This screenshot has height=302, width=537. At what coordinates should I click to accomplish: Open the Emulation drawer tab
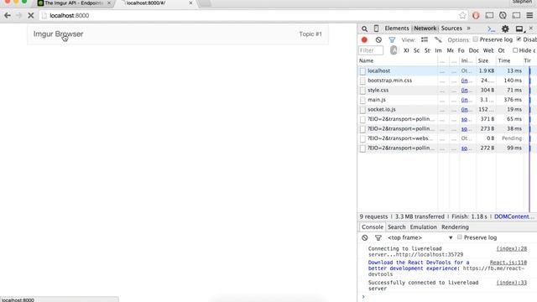click(423, 227)
